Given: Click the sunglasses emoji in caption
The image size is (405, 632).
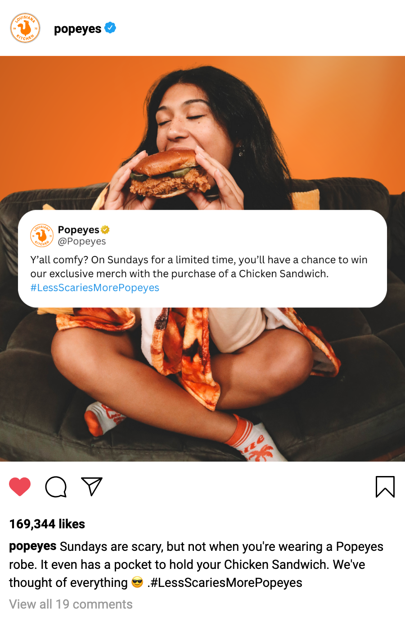Looking at the screenshot, I should click(x=137, y=582).
